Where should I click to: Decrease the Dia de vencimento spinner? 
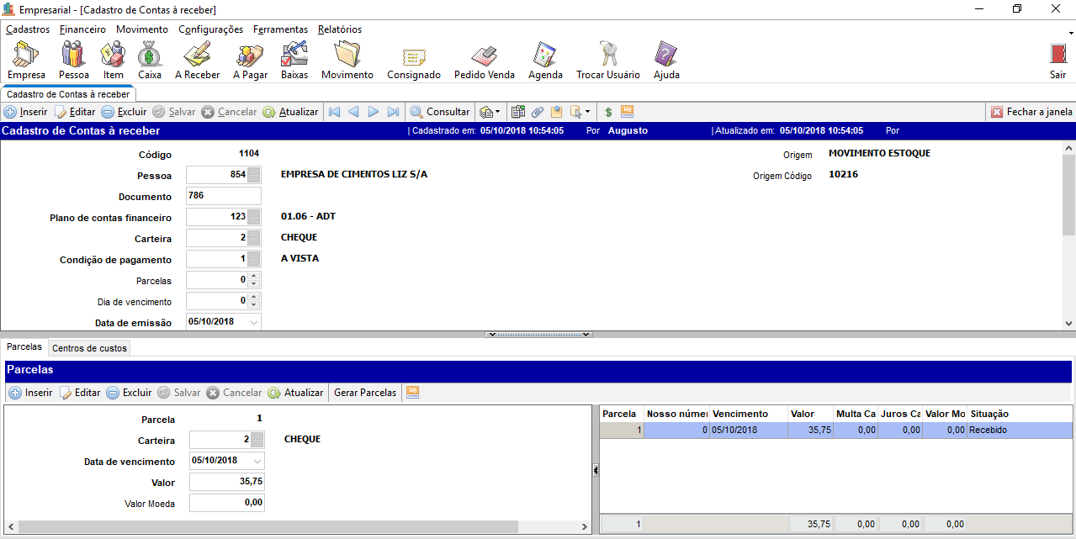(x=255, y=305)
